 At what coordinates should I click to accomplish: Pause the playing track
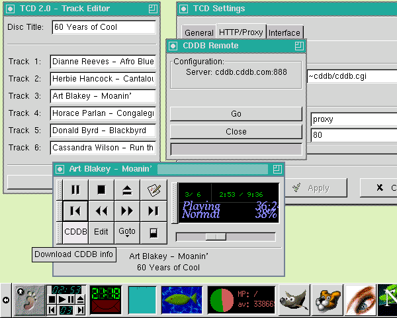[75, 190]
